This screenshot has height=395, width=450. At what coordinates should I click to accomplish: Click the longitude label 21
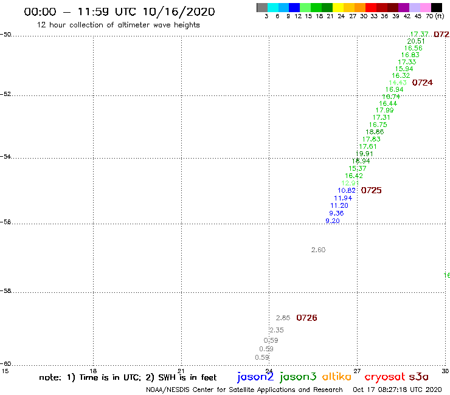181,371
